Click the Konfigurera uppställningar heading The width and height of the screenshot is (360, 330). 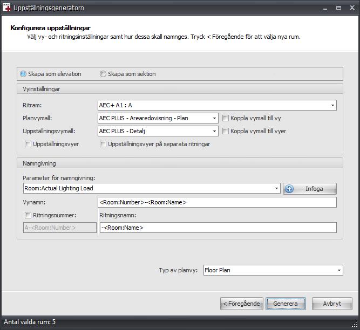51,28
